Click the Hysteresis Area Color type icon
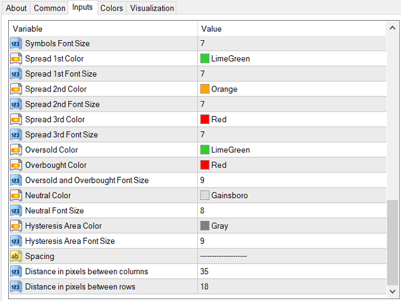401x301 pixels. [x=16, y=226]
